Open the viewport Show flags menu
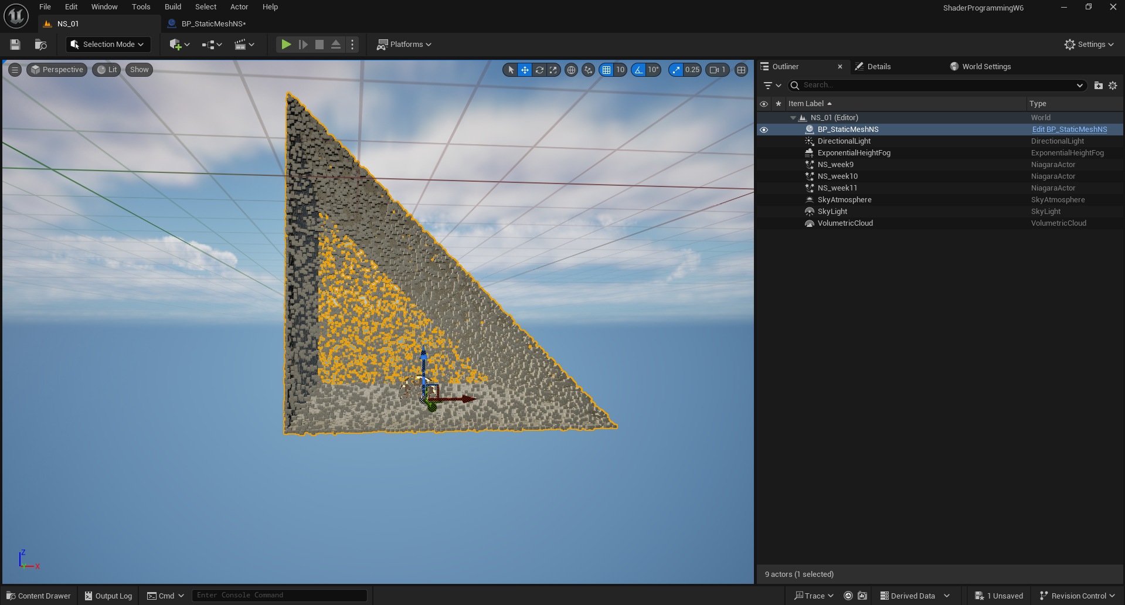This screenshot has width=1125, height=605. click(x=139, y=70)
